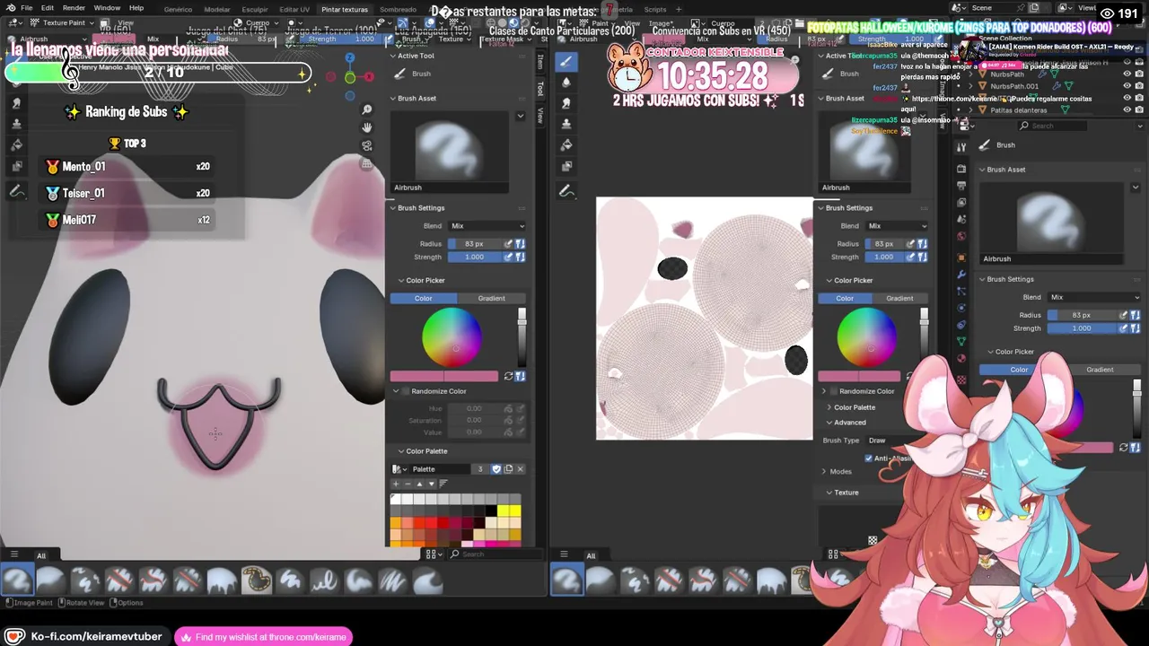This screenshot has height=646, width=1149.
Task: Select the Fill bucket tool in image editor
Action: click(566, 144)
